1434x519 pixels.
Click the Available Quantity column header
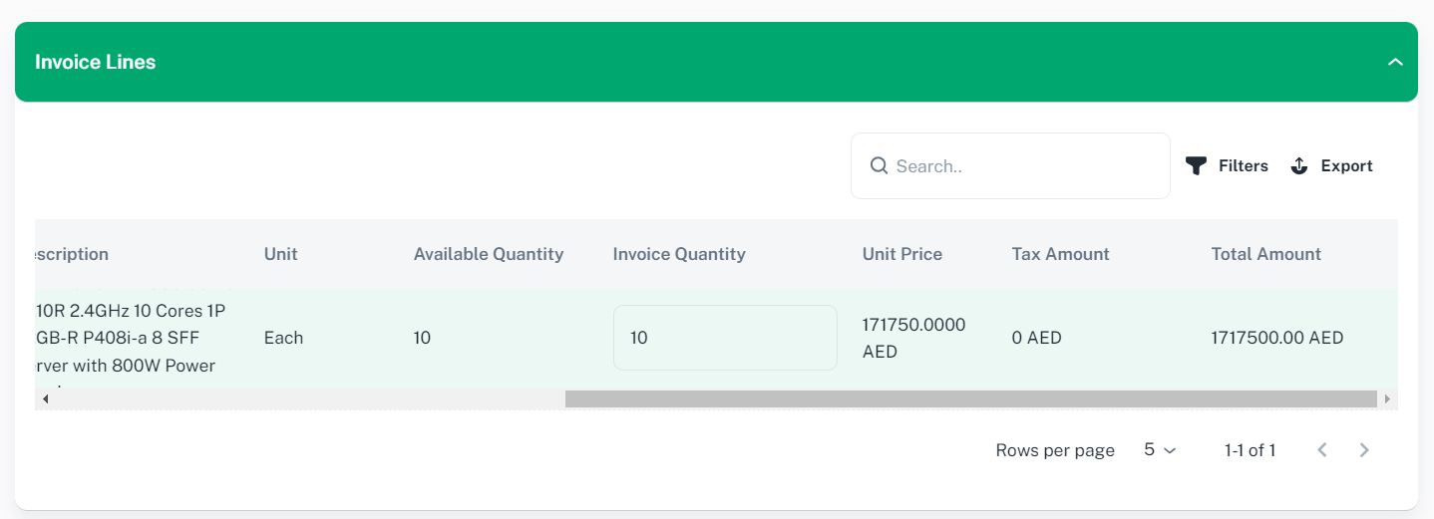click(489, 254)
